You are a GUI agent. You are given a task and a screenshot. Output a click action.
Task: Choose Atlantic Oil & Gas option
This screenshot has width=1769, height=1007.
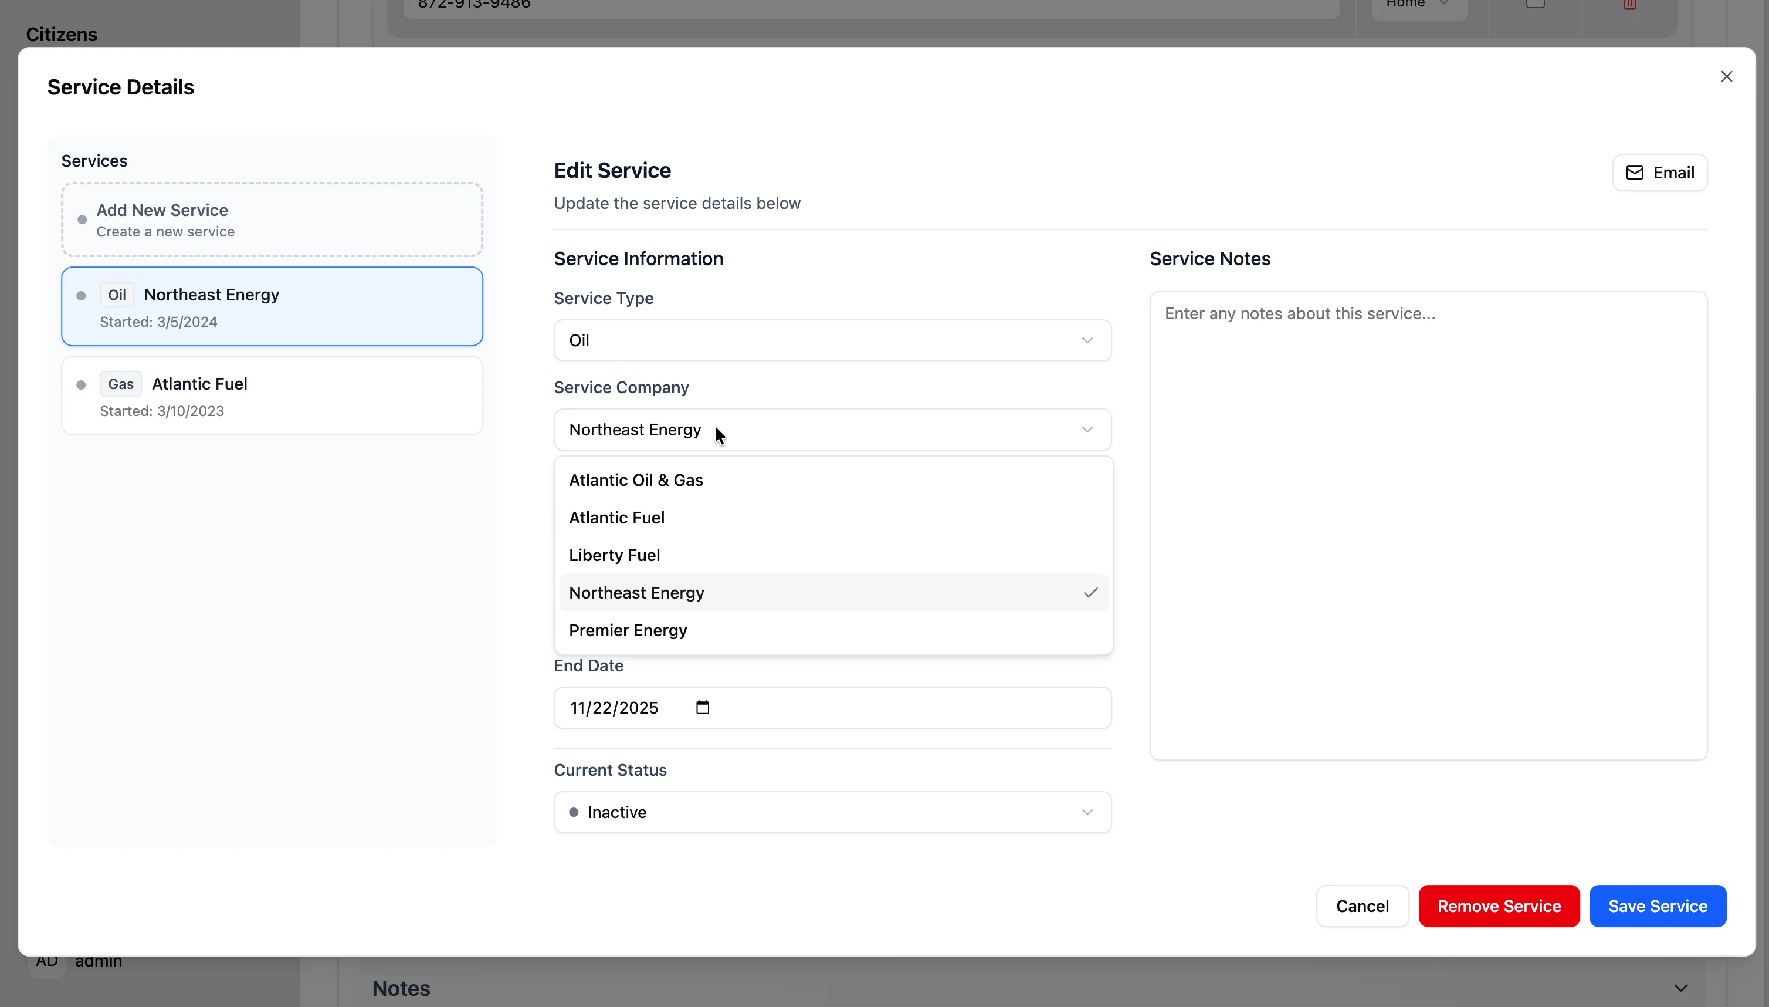(636, 480)
